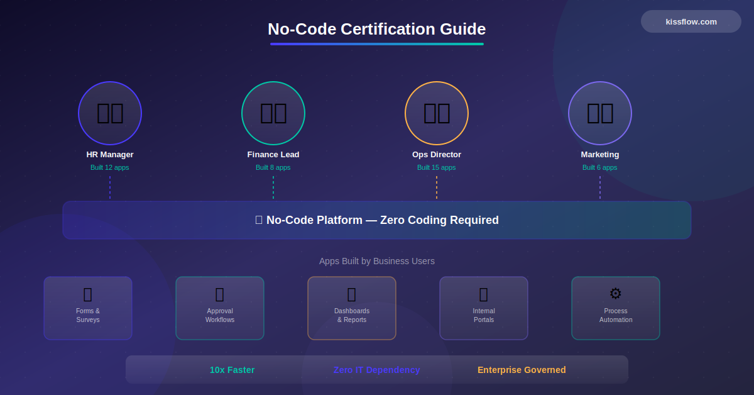
Task: Click the 'Built 12 apps' text
Action: pyautogui.click(x=110, y=168)
